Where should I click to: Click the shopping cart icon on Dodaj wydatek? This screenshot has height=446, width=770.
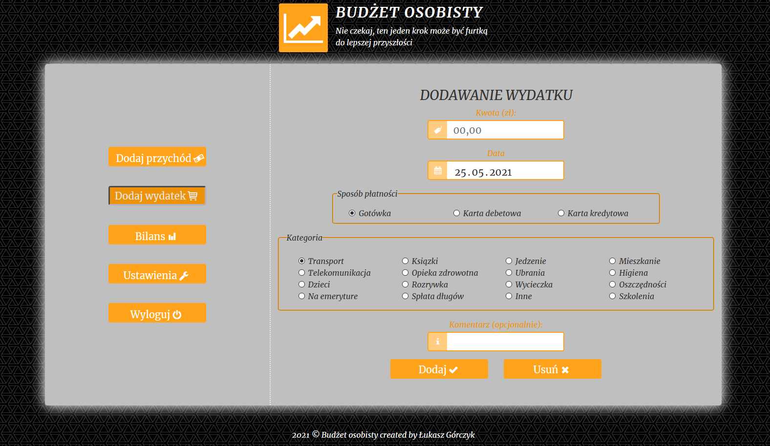[193, 196]
